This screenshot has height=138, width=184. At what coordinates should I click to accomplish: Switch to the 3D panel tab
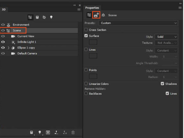click(x=4, y=9)
